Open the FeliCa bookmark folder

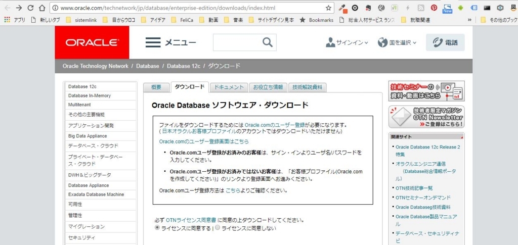(183, 20)
